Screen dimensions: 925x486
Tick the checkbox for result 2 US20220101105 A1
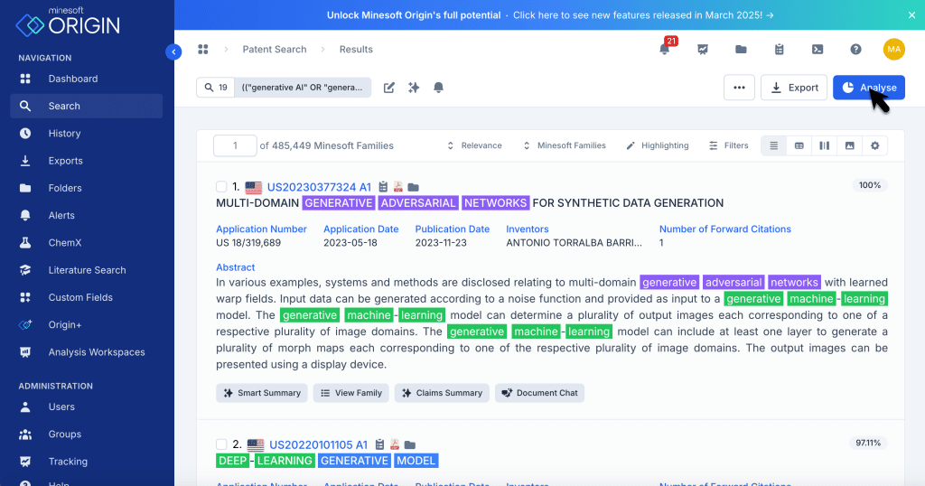(x=222, y=444)
